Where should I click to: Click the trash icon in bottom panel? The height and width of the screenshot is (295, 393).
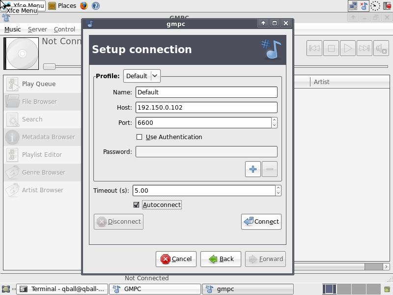(387, 289)
